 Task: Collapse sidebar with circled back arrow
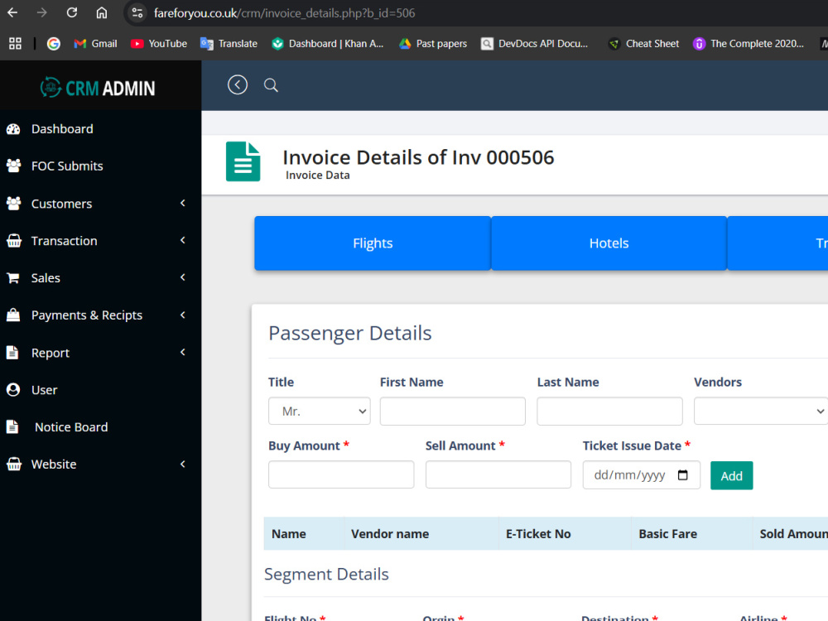238,85
